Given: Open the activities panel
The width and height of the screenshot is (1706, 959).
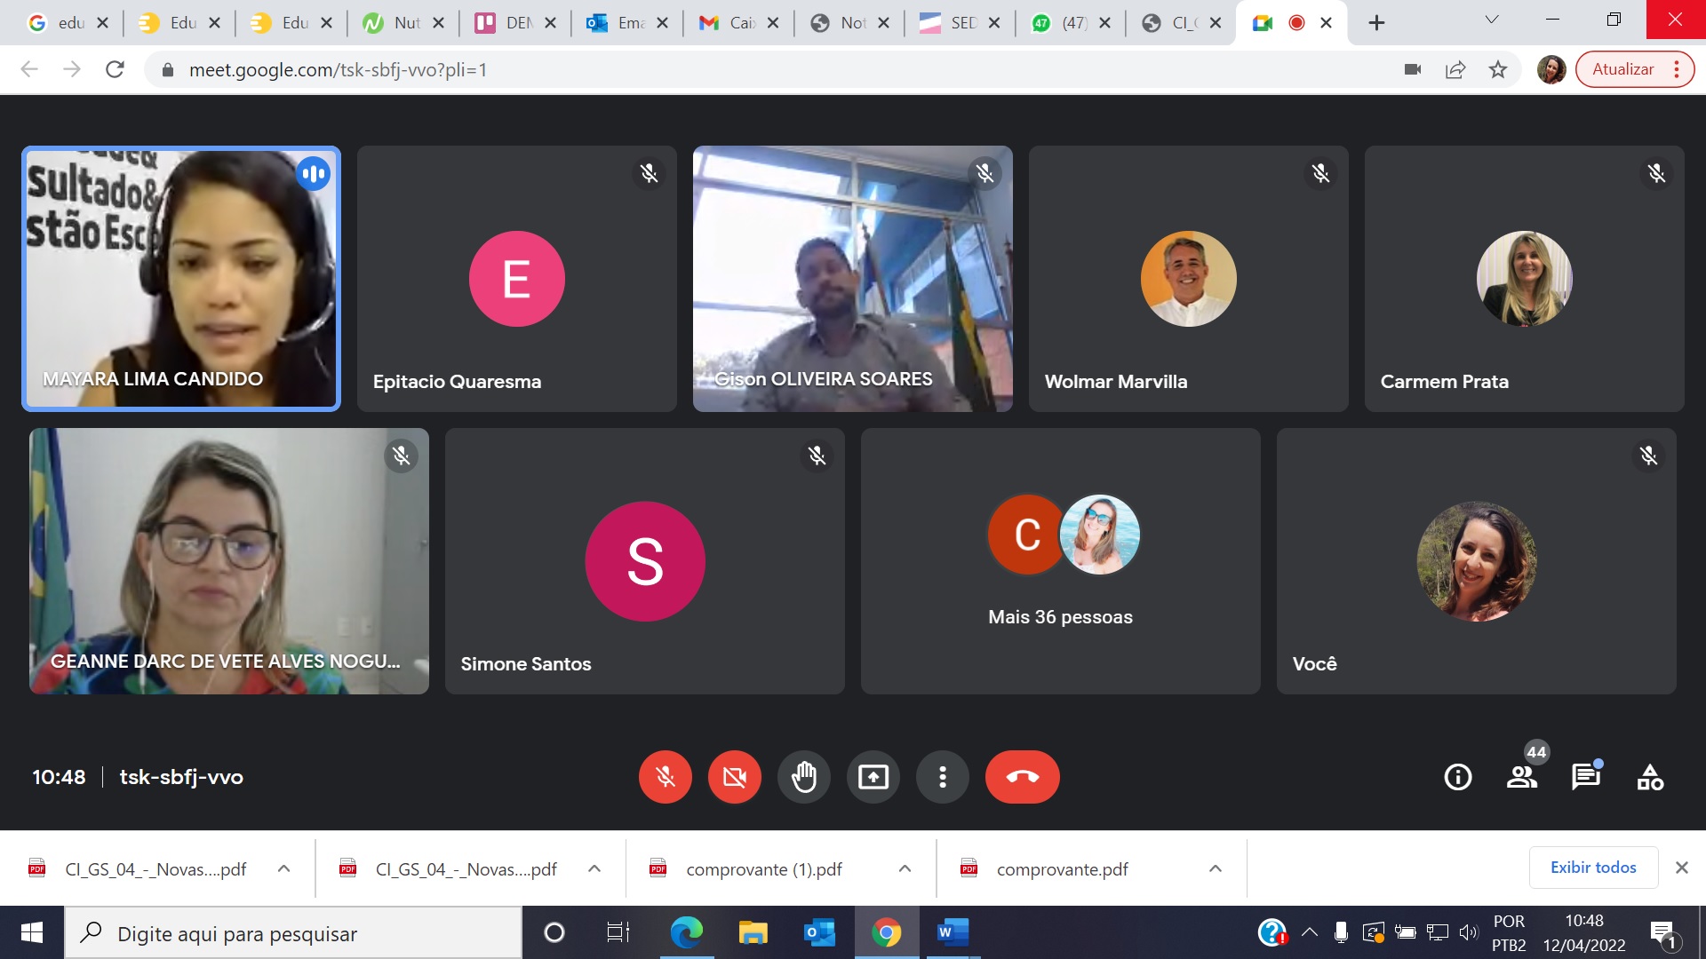Looking at the screenshot, I should pyautogui.click(x=1650, y=777).
